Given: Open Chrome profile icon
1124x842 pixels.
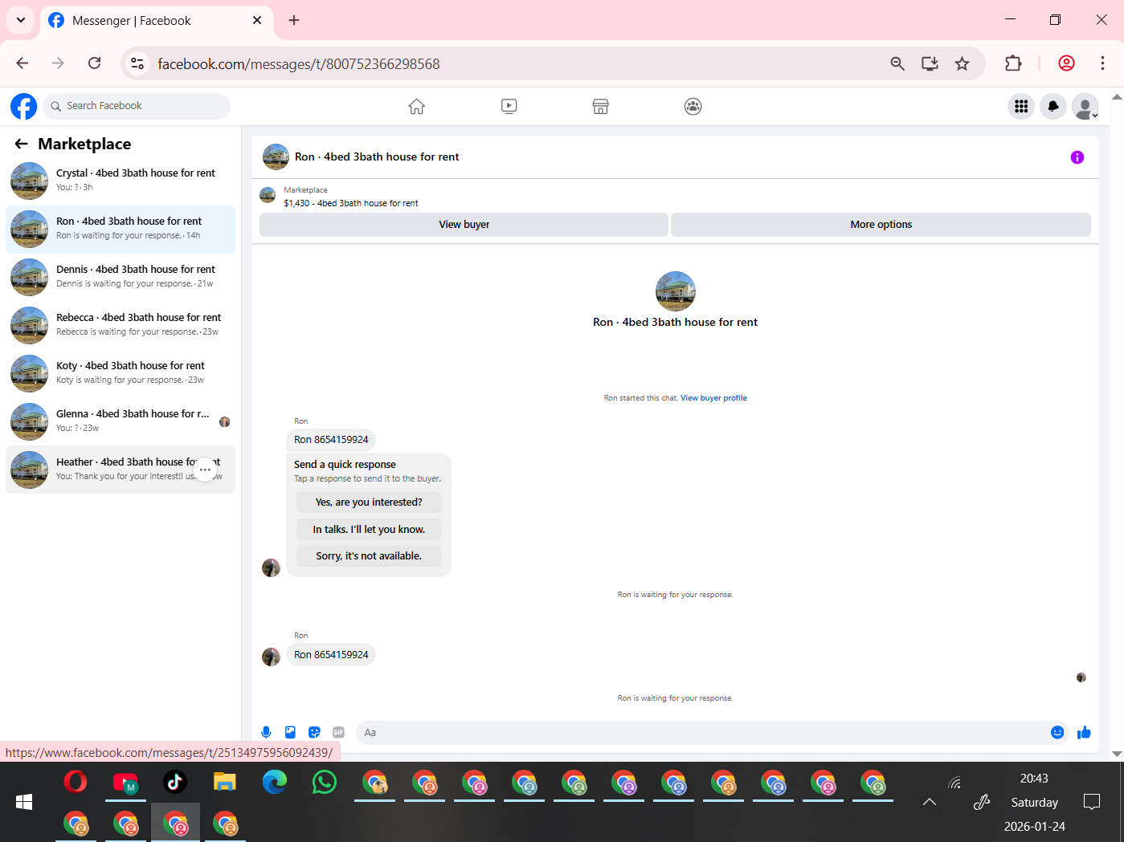Looking at the screenshot, I should click(1066, 63).
